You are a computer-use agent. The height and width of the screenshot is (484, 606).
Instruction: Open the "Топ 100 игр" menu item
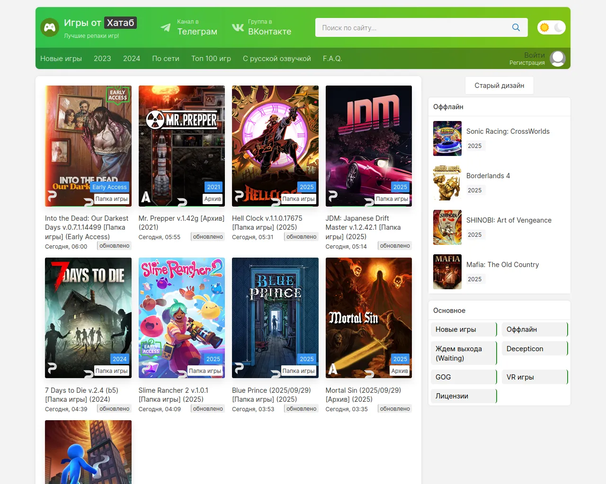click(x=211, y=59)
